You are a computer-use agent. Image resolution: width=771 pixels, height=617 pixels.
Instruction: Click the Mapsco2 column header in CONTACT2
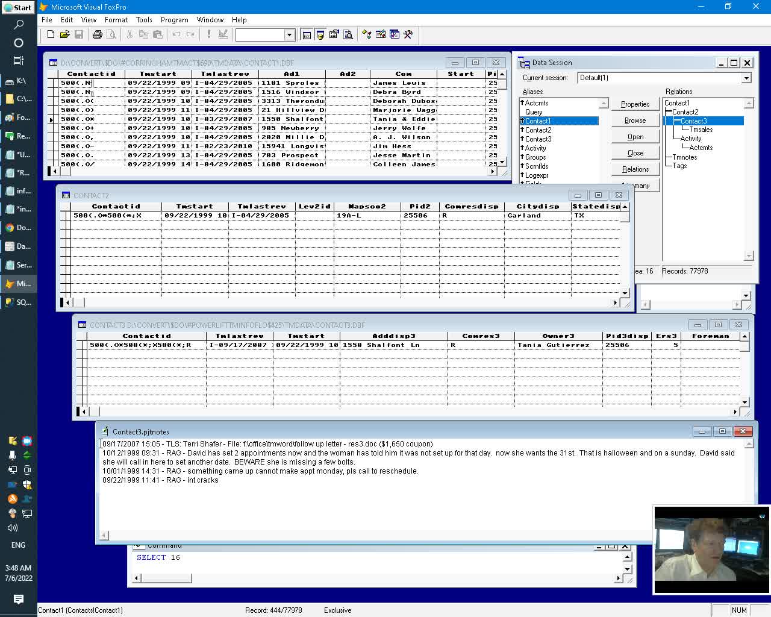pos(367,207)
